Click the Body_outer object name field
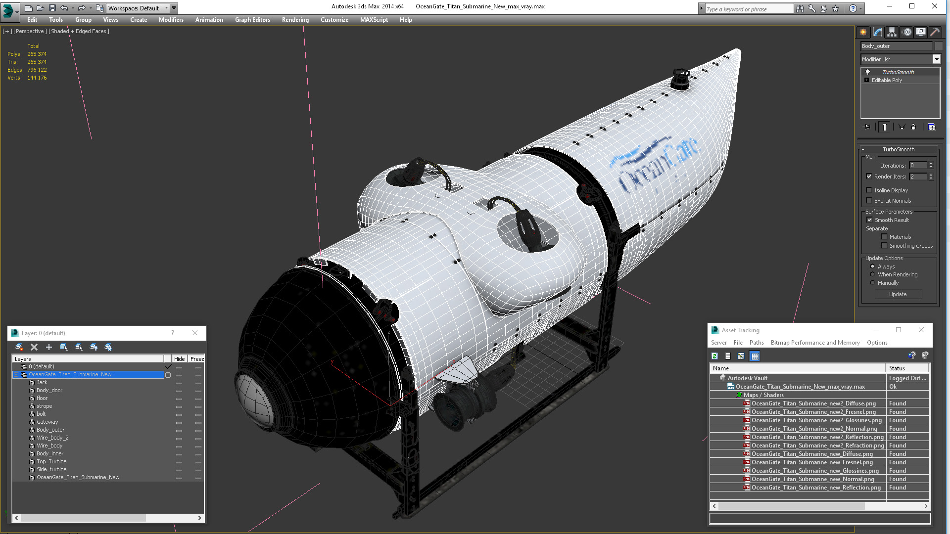The height and width of the screenshot is (534, 950). pos(896,46)
